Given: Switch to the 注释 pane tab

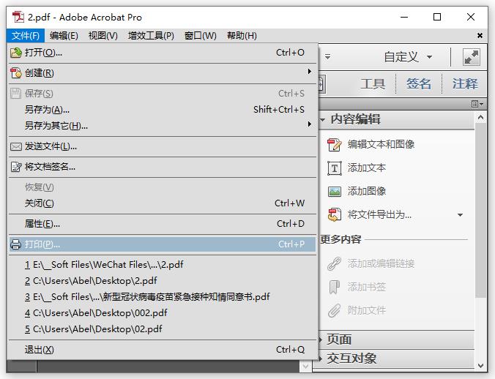Looking at the screenshot, I should tap(465, 84).
